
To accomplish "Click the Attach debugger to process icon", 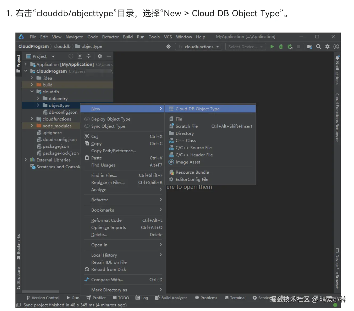I will coord(290,47).
